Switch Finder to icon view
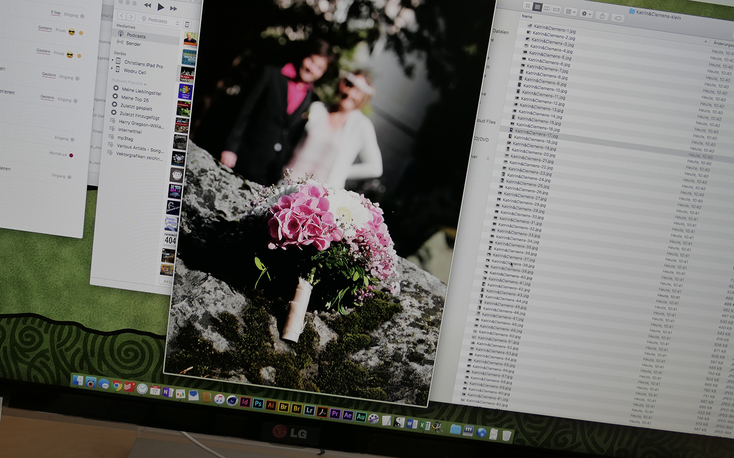The width and height of the screenshot is (734, 458). click(528, 6)
